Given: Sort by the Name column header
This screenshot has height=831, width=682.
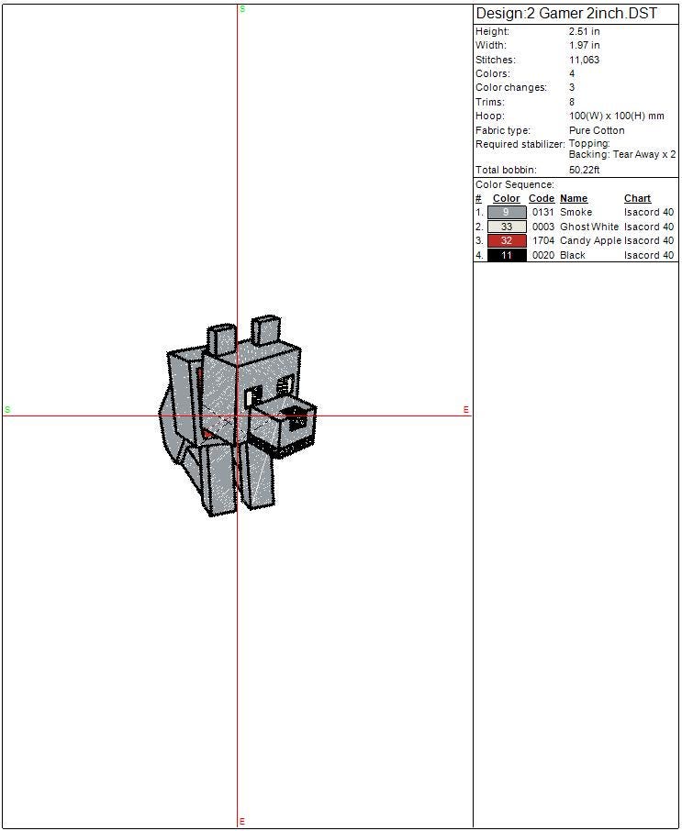Looking at the screenshot, I should point(574,198).
